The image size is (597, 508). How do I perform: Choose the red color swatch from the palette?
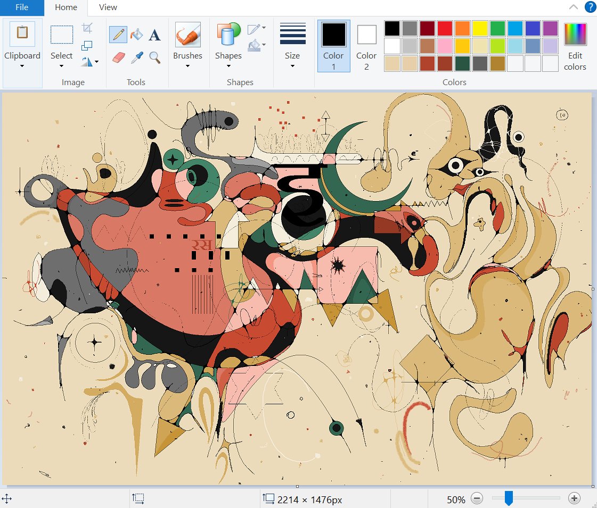pos(444,27)
